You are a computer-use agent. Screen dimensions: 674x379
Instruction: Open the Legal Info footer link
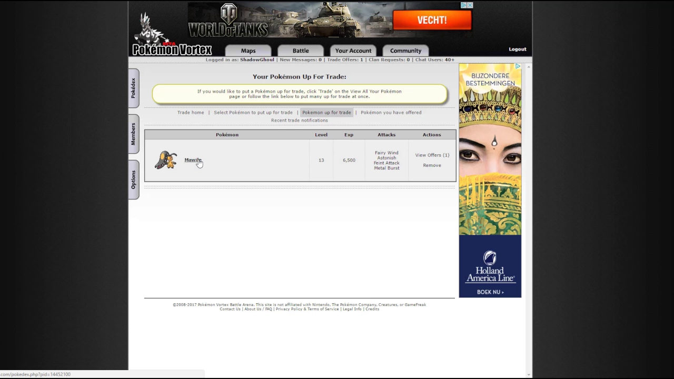352,309
